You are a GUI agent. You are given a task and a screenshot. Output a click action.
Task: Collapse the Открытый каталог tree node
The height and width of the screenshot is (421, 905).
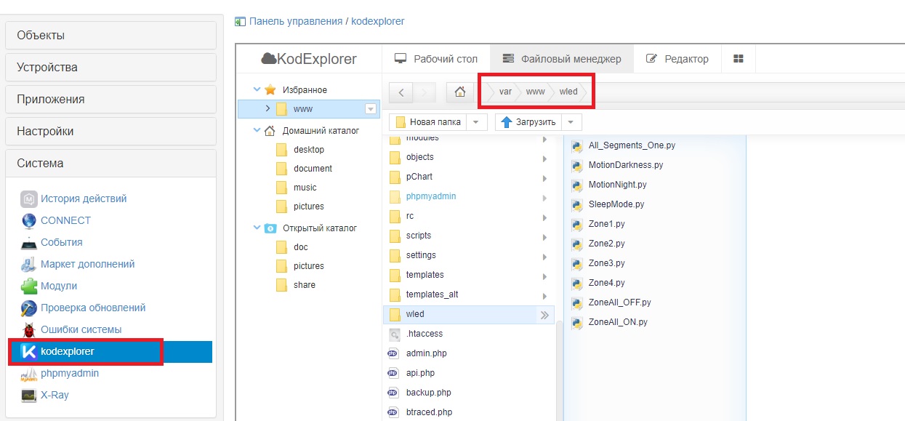point(256,228)
